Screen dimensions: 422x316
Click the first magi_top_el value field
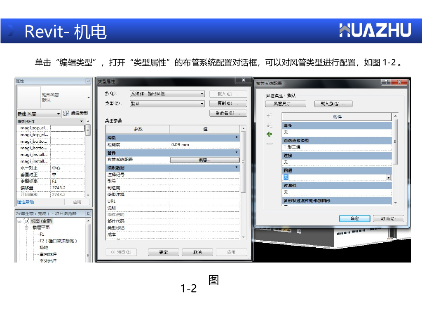coord(68,128)
